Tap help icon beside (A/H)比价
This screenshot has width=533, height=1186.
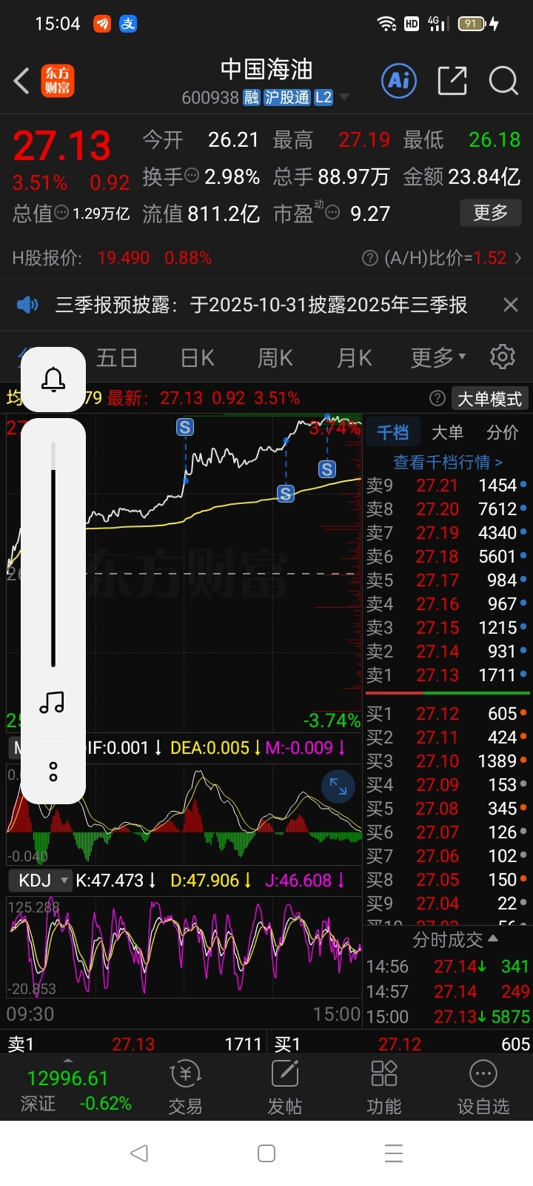pos(370,258)
